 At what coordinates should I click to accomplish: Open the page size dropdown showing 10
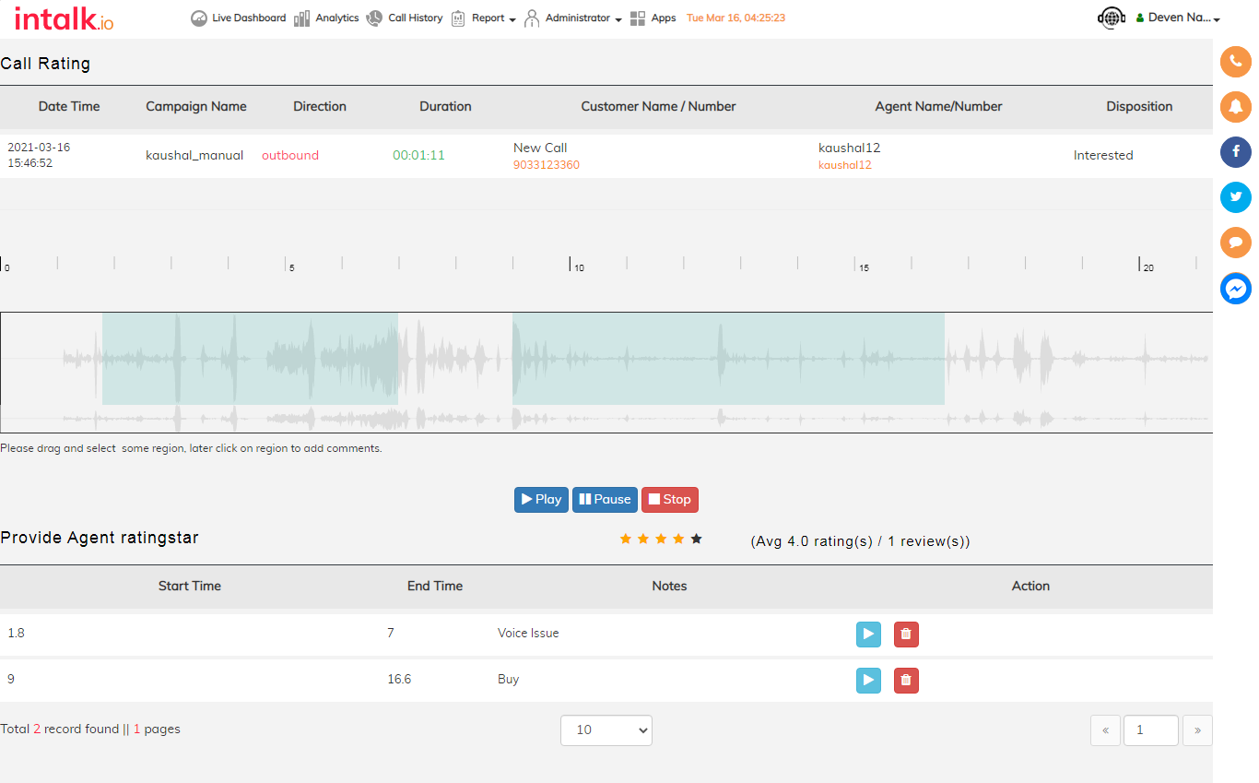[x=606, y=730]
